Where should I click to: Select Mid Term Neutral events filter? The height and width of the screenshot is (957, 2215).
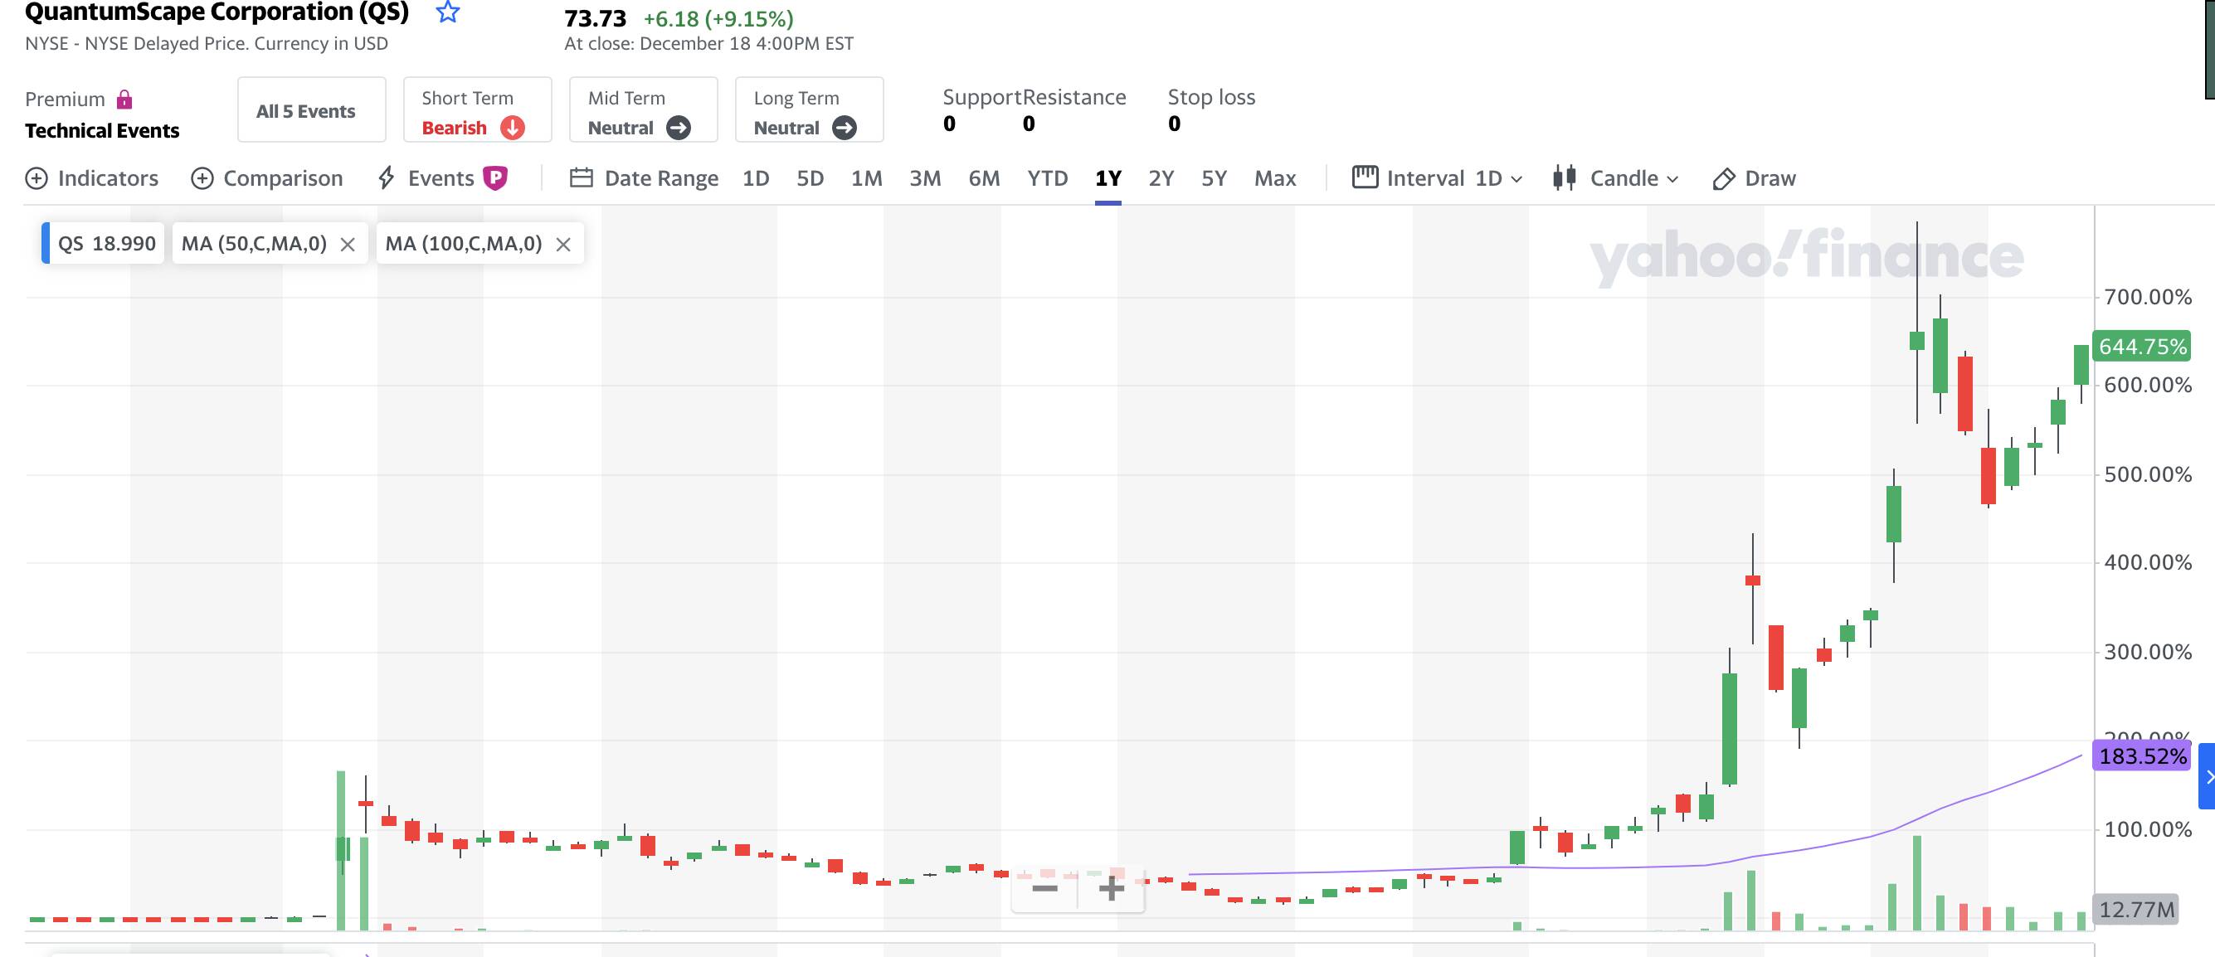[x=642, y=111]
